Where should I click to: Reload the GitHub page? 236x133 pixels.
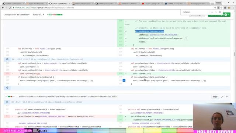click(10, 7)
